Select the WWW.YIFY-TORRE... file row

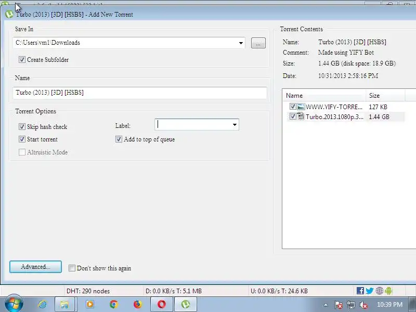(x=346, y=107)
